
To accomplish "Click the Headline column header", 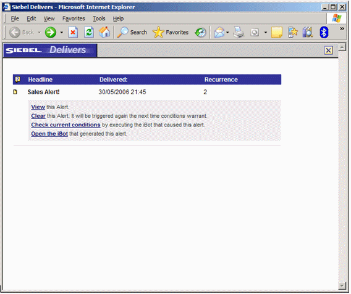I will pos(40,80).
